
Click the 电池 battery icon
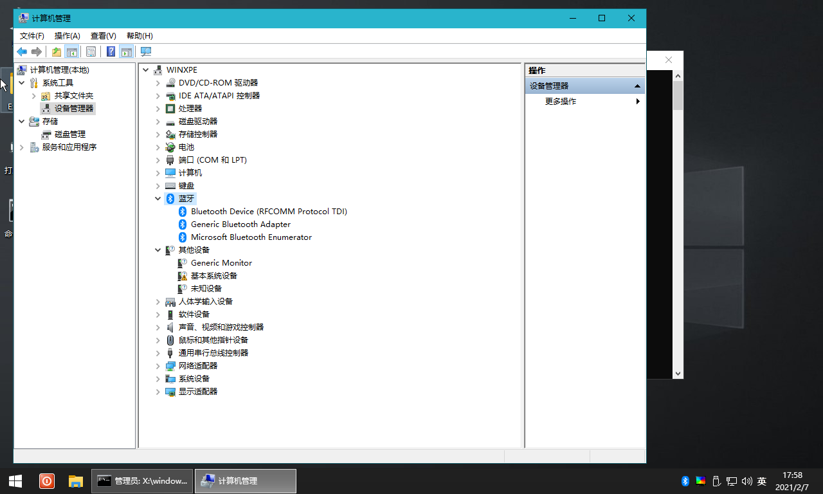tap(170, 147)
